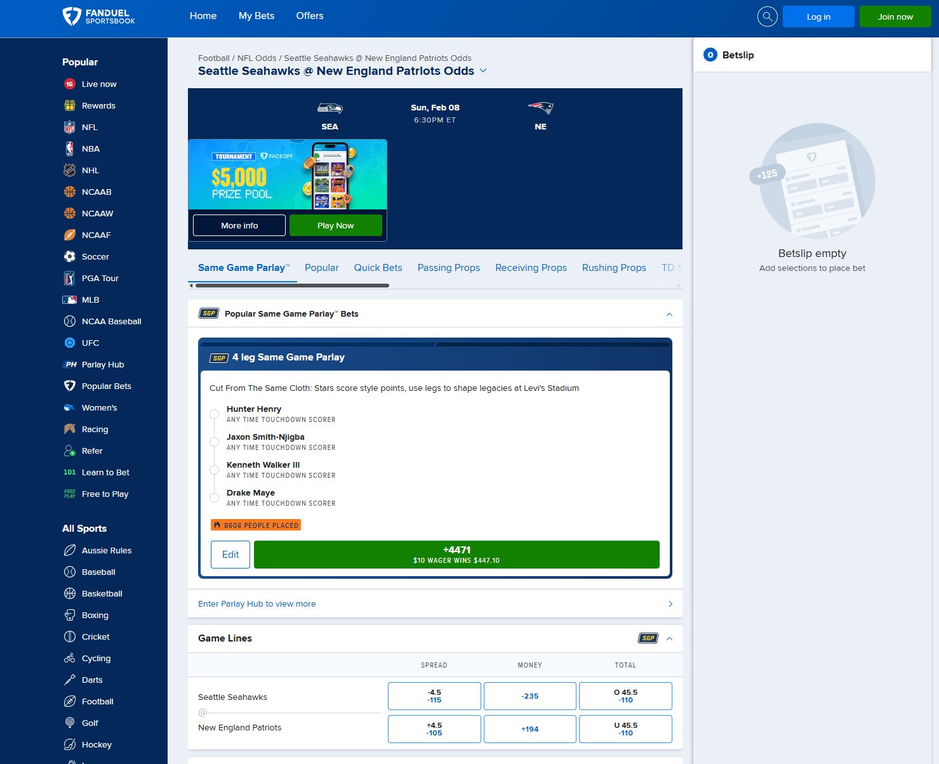Screen dimensions: 939x764
Task: Click the Refer person icon
Action: click(x=70, y=451)
